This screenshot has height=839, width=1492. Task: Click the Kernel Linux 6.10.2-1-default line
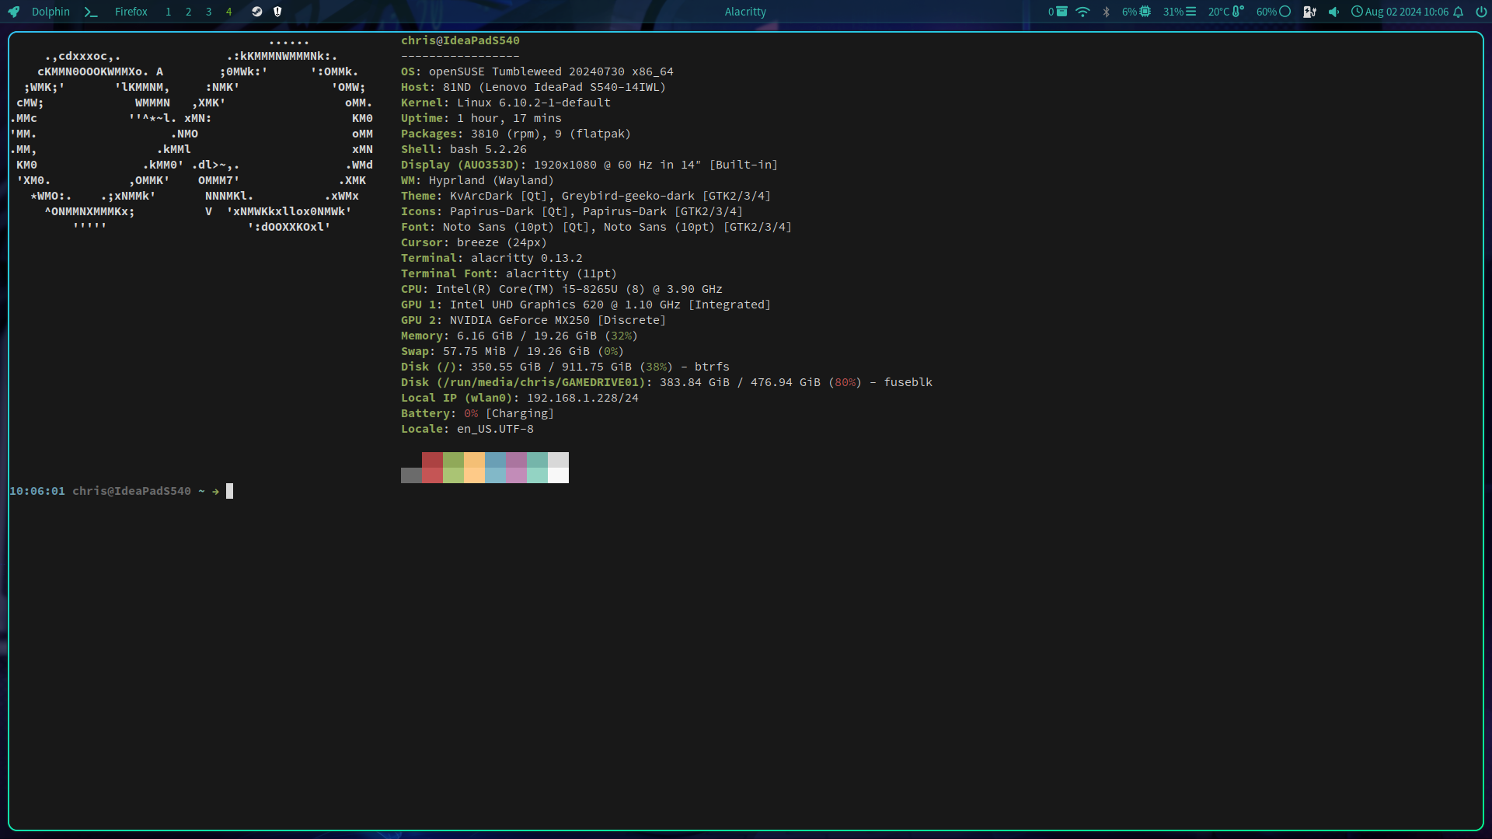(506, 103)
